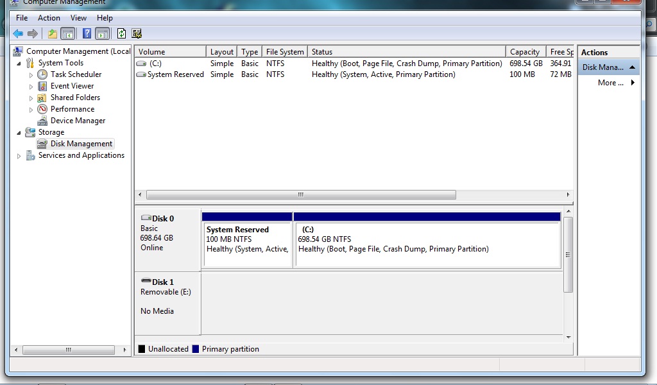
Task: Select the (C:) volume row in list
Action: point(354,64)
